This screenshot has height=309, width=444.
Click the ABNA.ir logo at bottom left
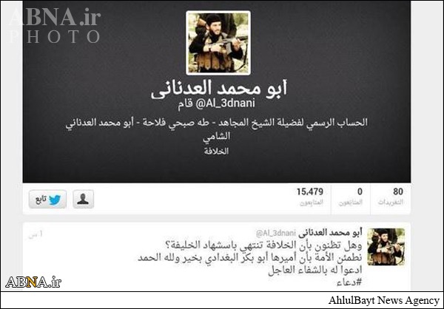(33, 282)
